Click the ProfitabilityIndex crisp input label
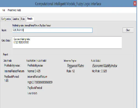 pyautogui.click(x=12, y=65)
